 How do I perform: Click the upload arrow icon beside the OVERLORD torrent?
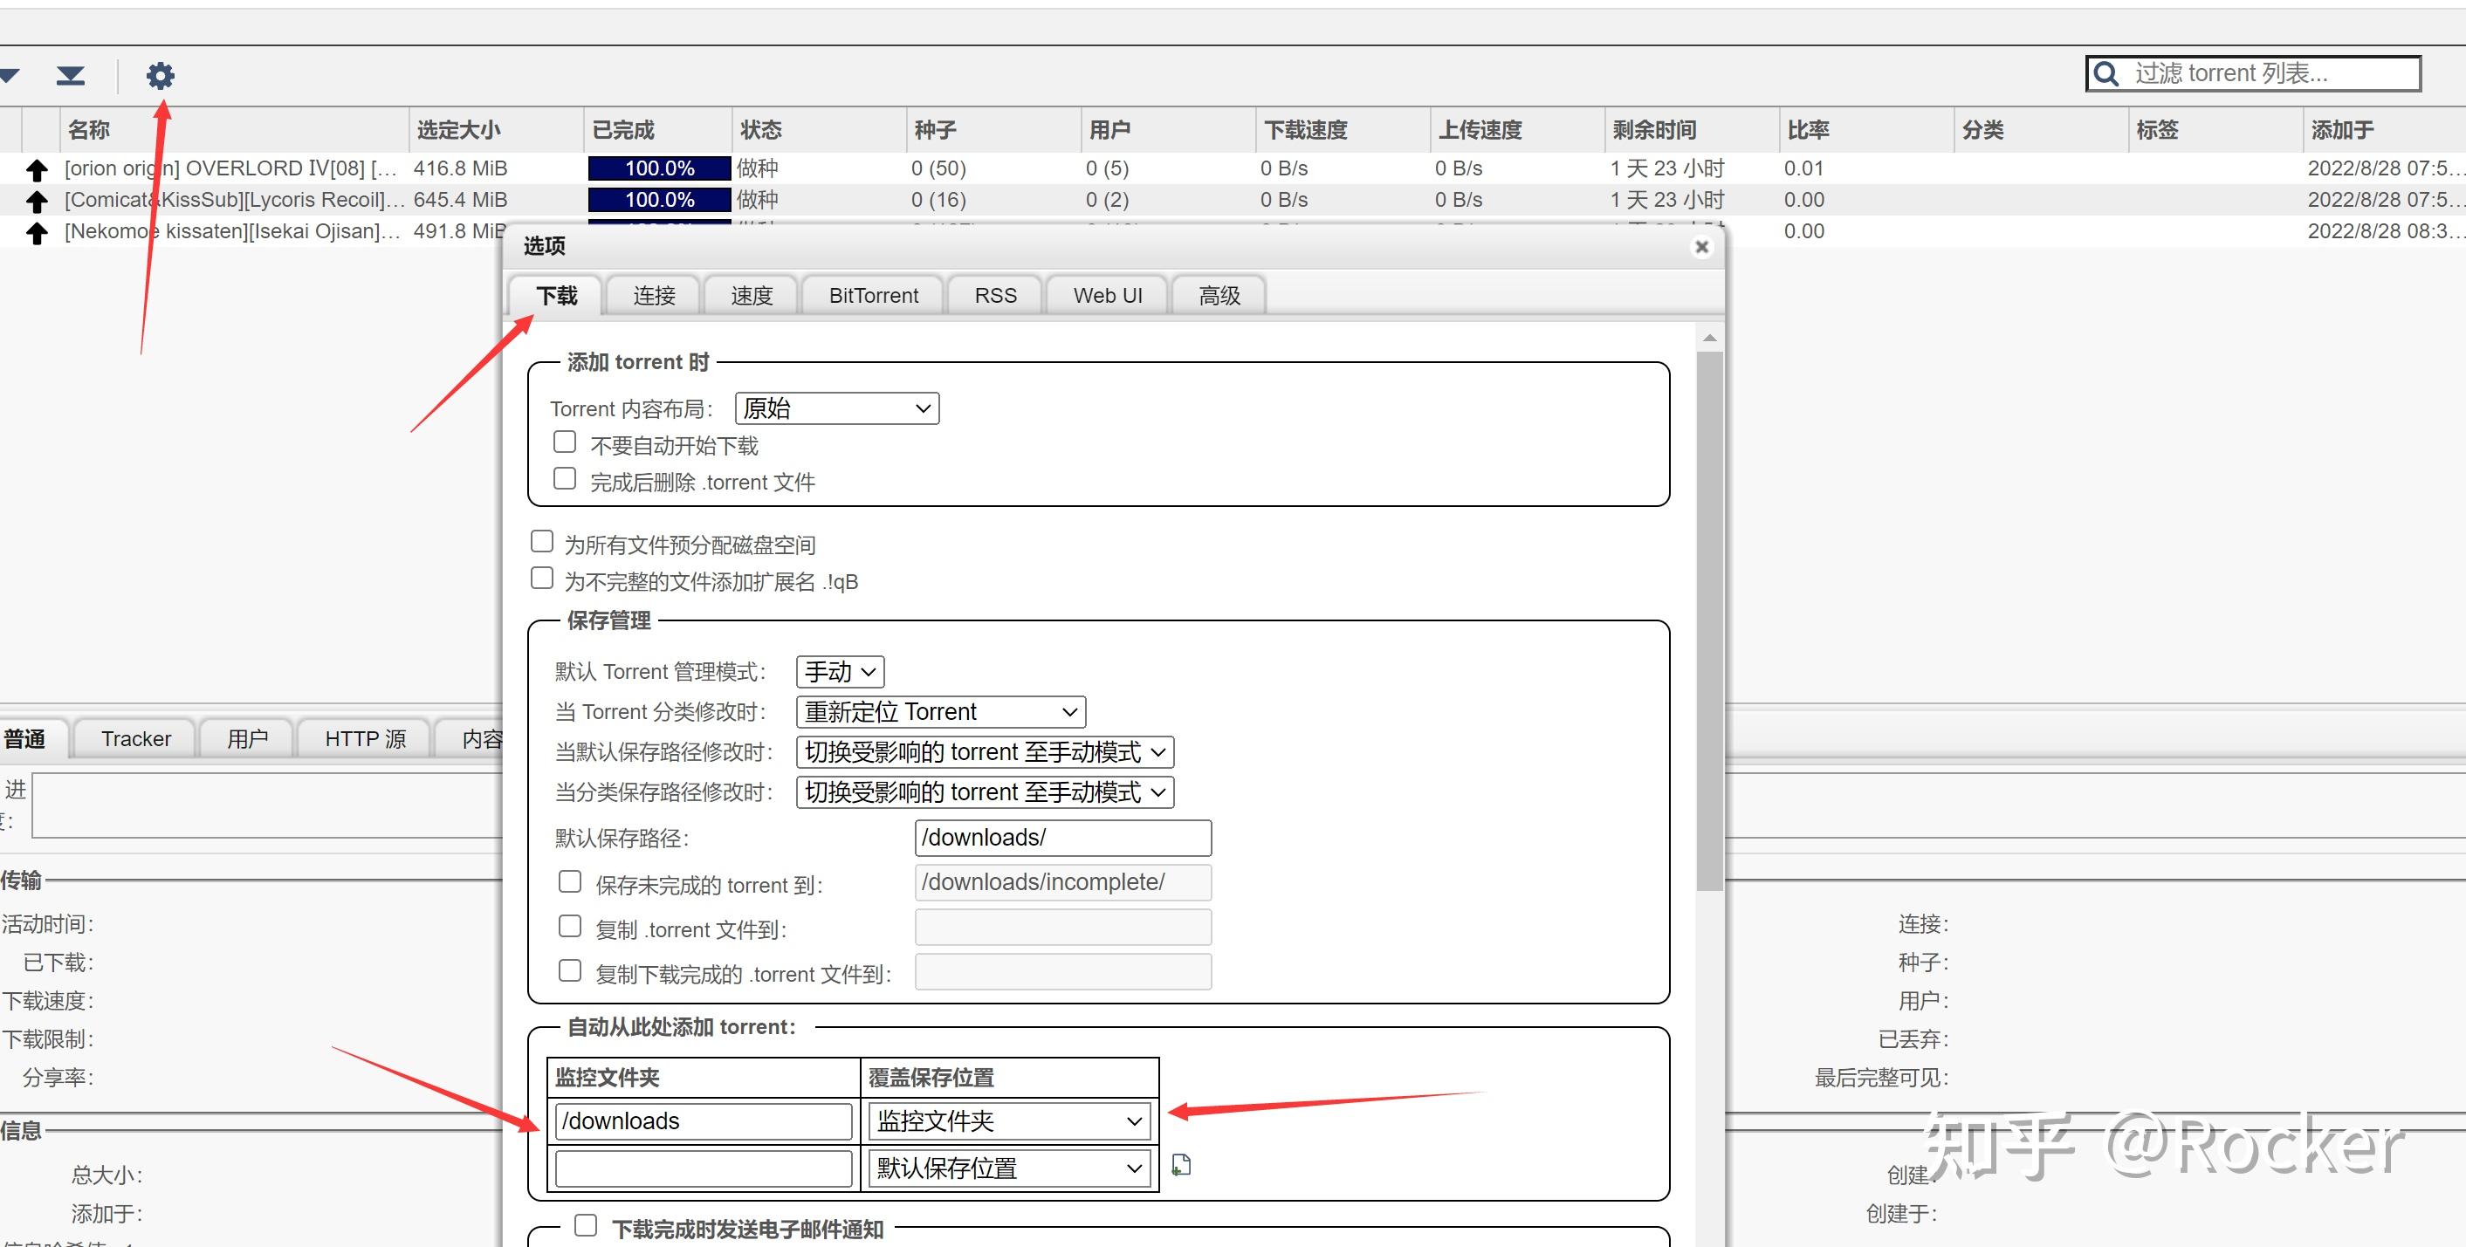[37, 168]
